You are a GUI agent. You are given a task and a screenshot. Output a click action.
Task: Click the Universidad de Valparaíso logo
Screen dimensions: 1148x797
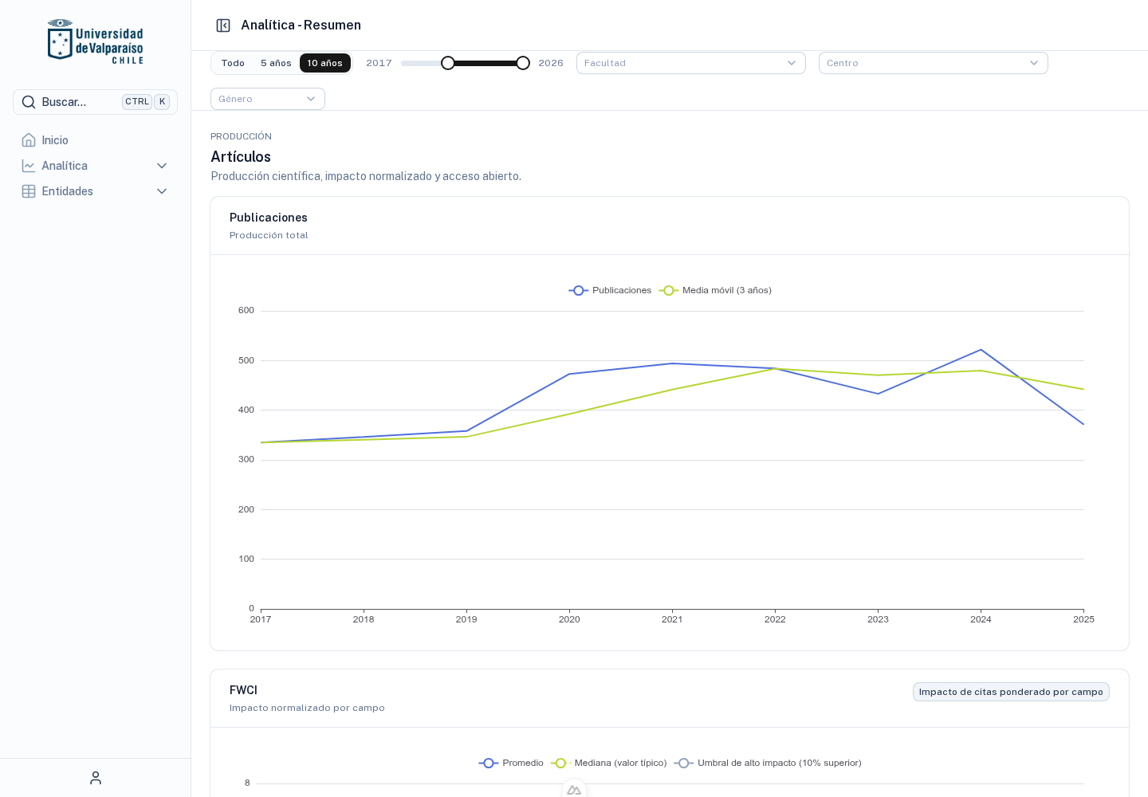tap(96, 41)
